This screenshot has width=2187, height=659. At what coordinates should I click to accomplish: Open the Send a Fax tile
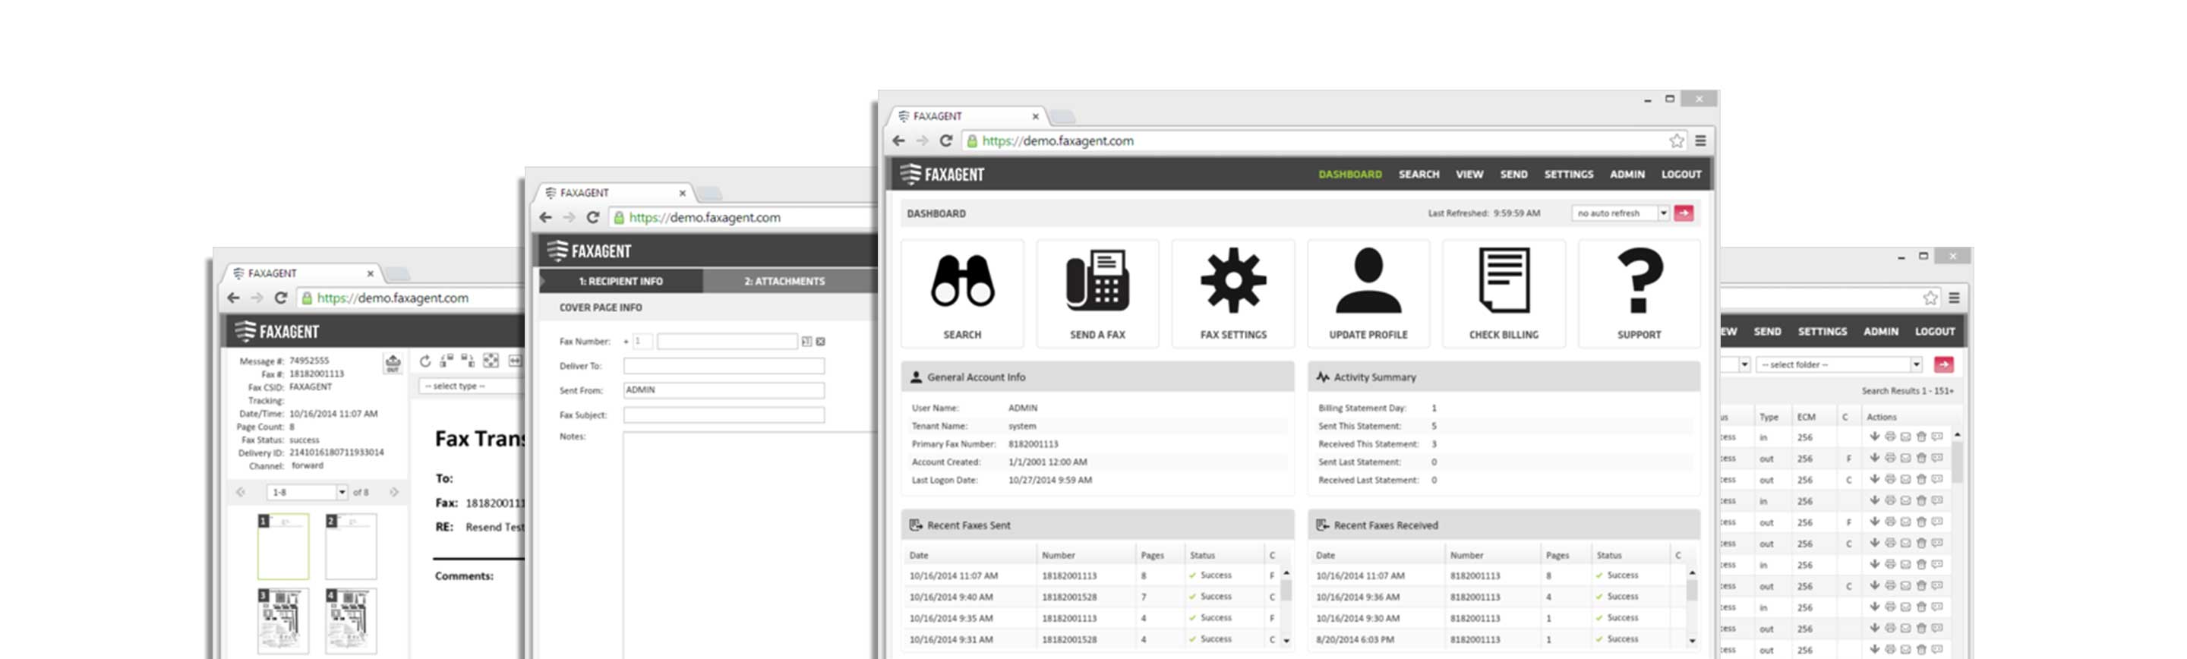(x=1097, y=294)
